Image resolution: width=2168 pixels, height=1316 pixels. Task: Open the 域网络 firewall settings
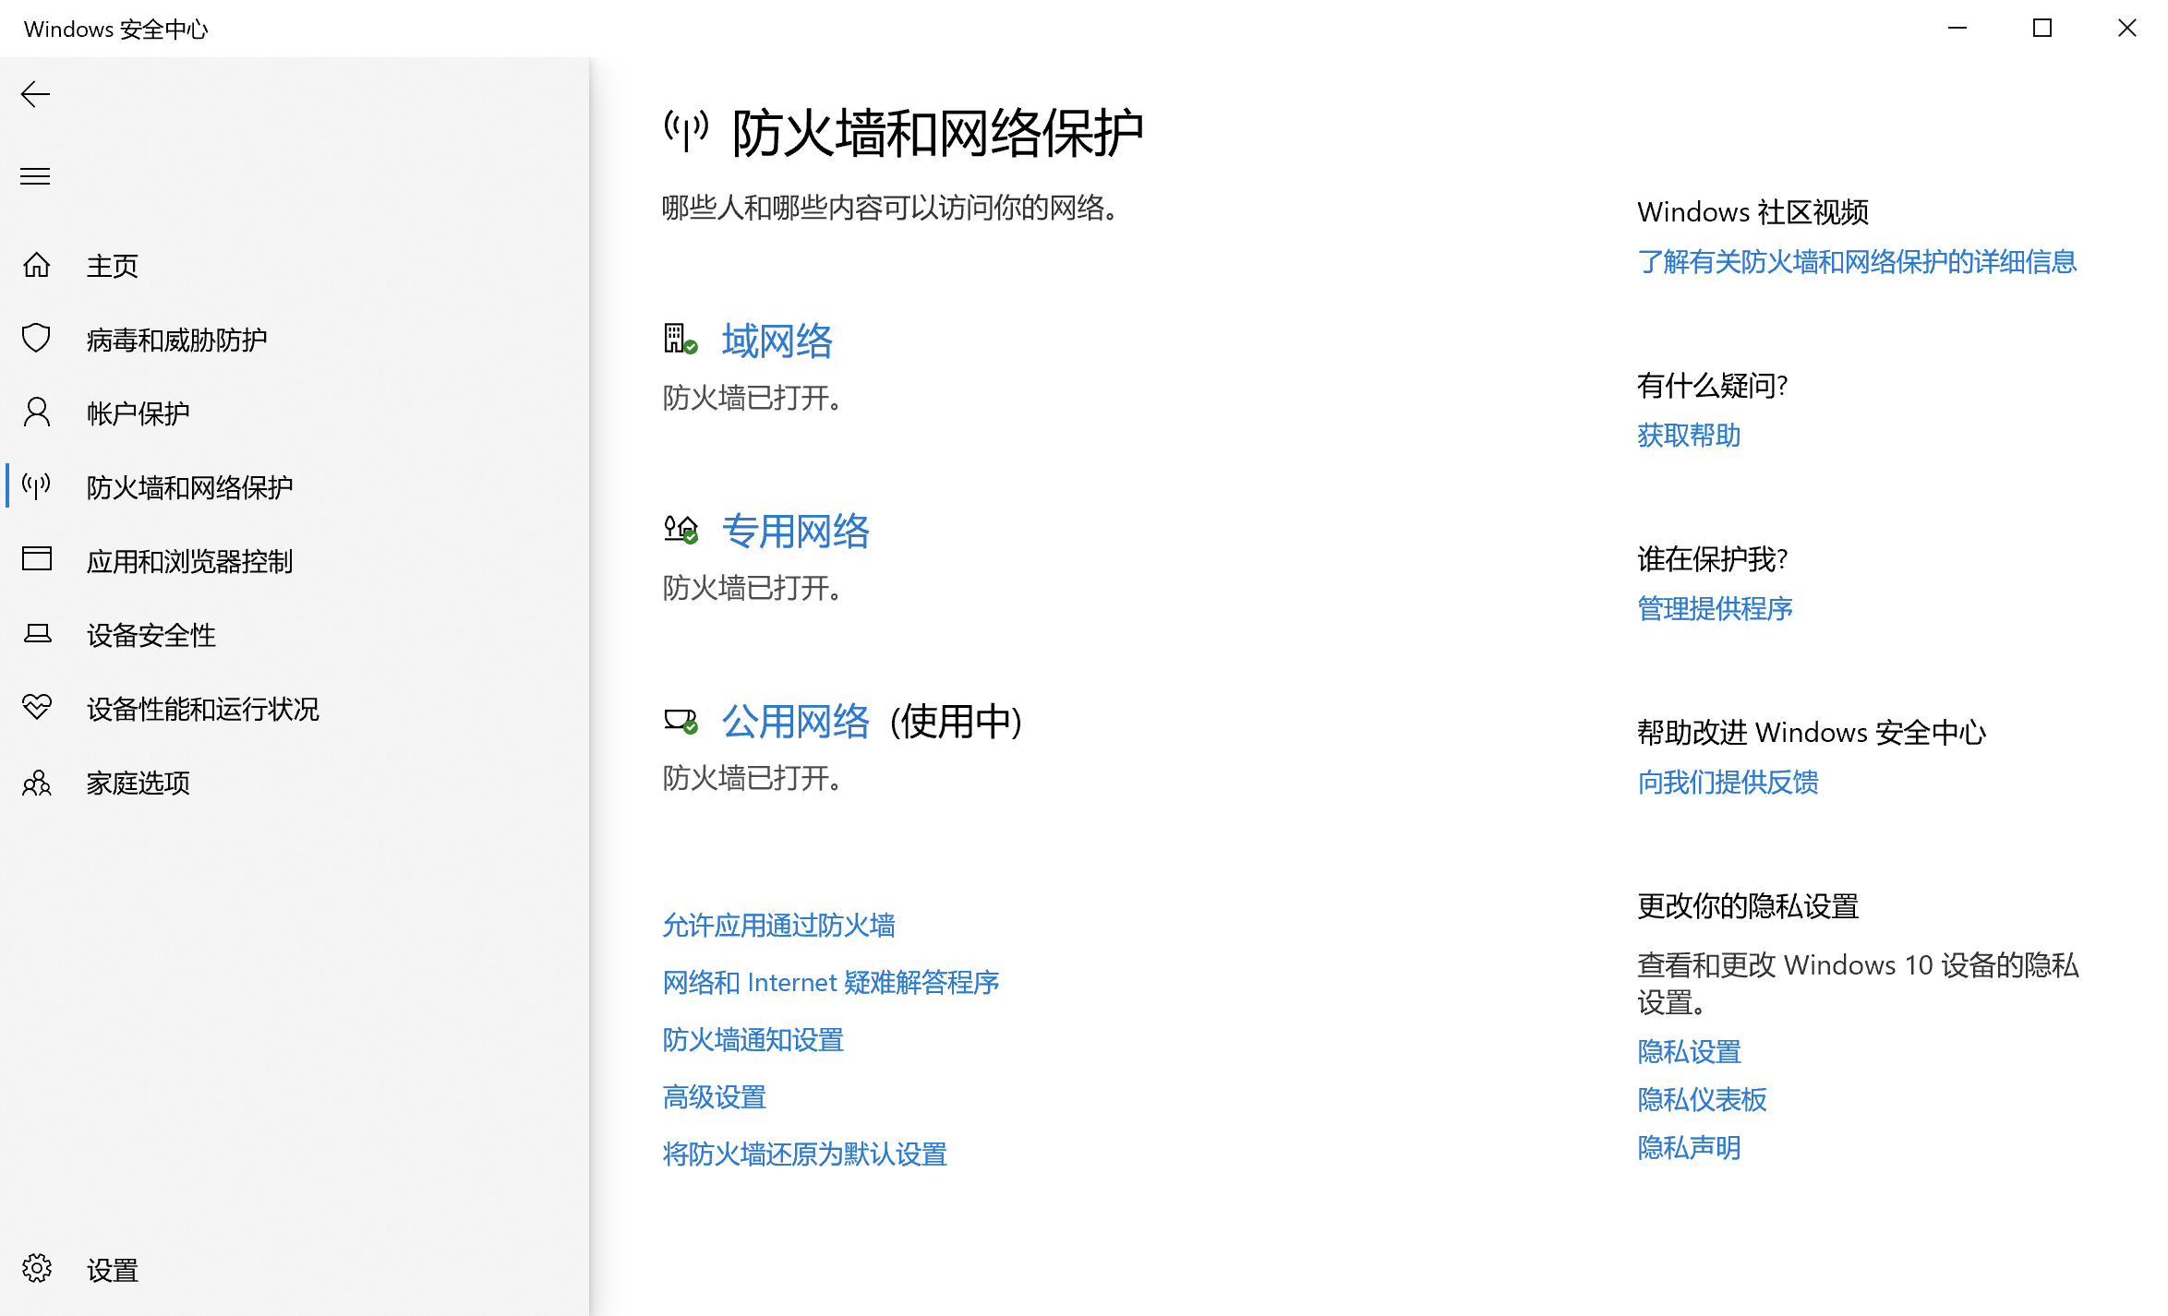pos(777,341)
